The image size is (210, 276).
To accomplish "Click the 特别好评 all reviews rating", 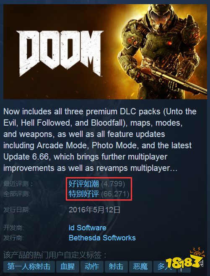I will [x=84, y=194].
